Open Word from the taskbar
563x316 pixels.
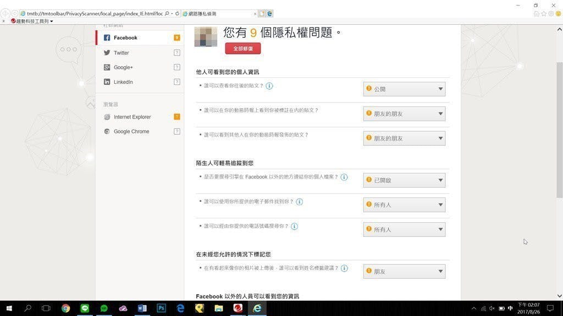(x=142, y=308)
